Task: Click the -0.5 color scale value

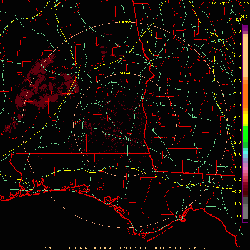Action: (x=236, y=191)
